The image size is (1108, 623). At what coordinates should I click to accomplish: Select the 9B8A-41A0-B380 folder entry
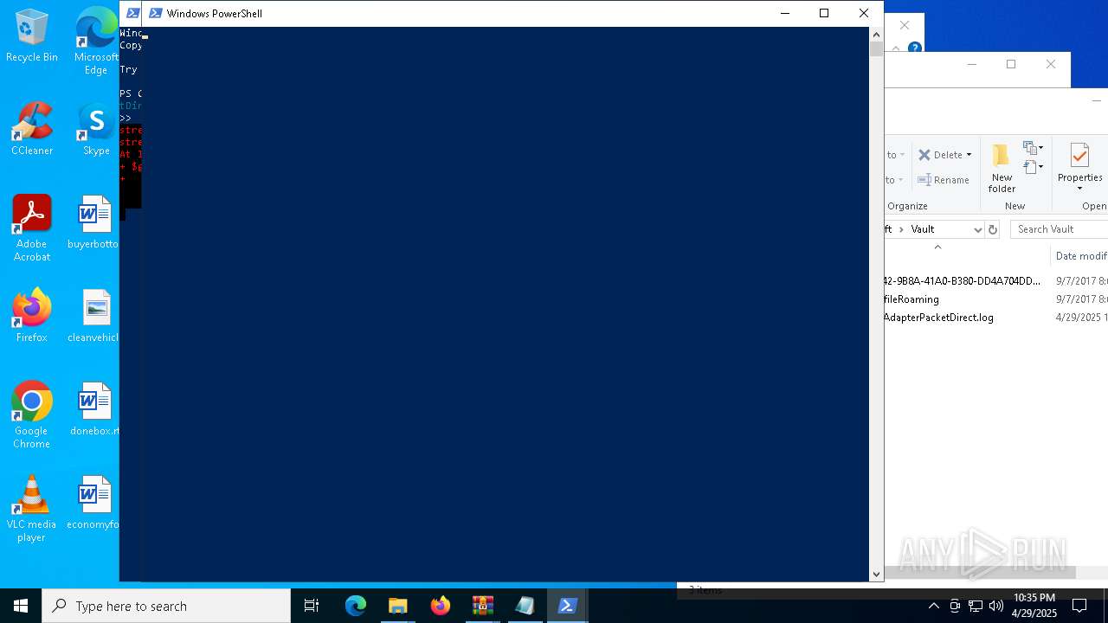(x=963, y=281)
